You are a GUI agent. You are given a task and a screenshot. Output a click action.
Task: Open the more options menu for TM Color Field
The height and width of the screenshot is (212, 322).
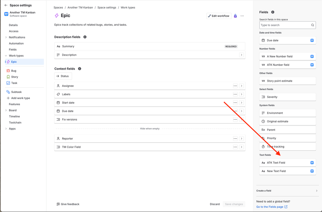(235, 147)
